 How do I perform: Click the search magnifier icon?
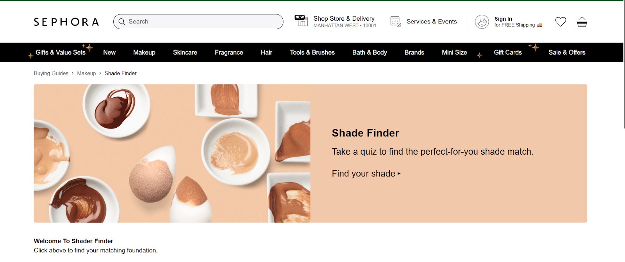point(122,22)
